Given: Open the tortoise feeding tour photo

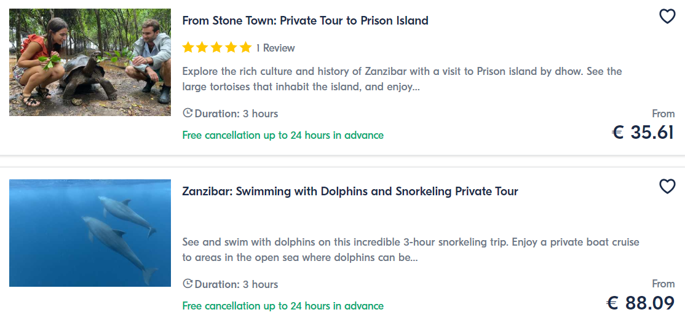Looking at the screenshot, I should 90,62.
